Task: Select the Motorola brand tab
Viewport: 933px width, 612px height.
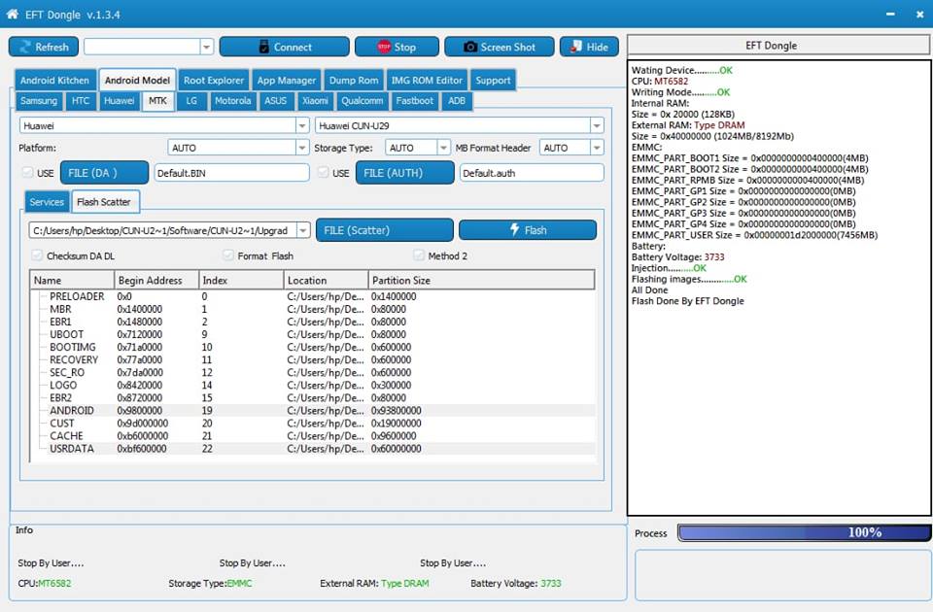Action: (232, 101)
